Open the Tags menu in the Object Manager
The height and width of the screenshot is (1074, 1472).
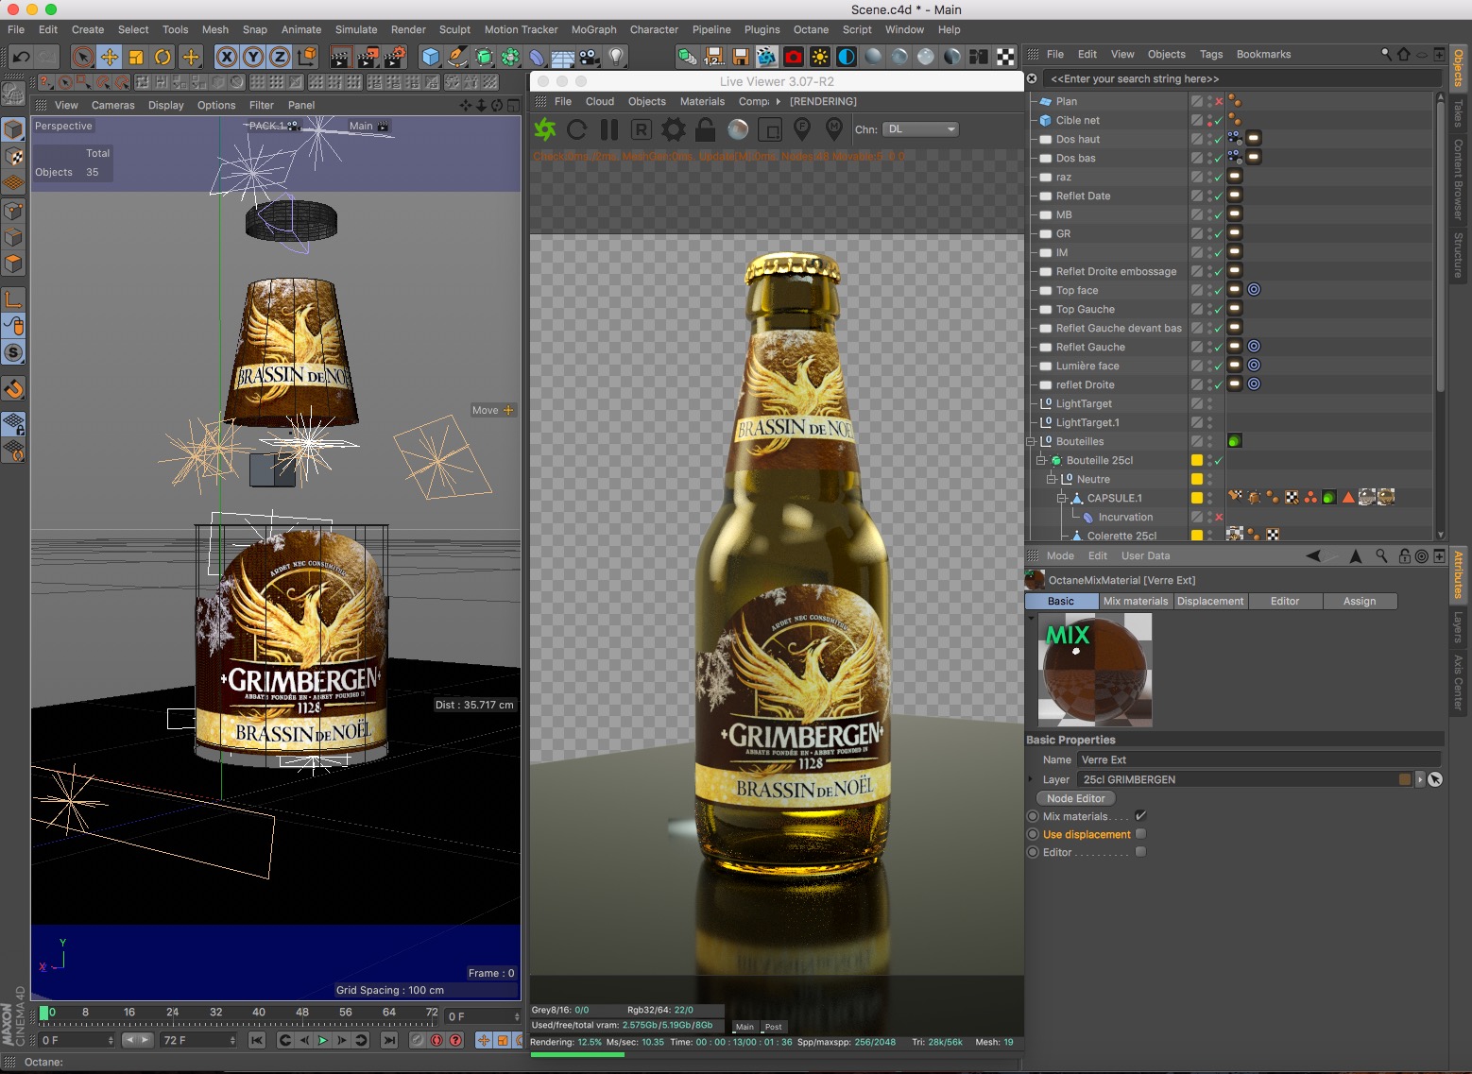tap(1211, 54)
